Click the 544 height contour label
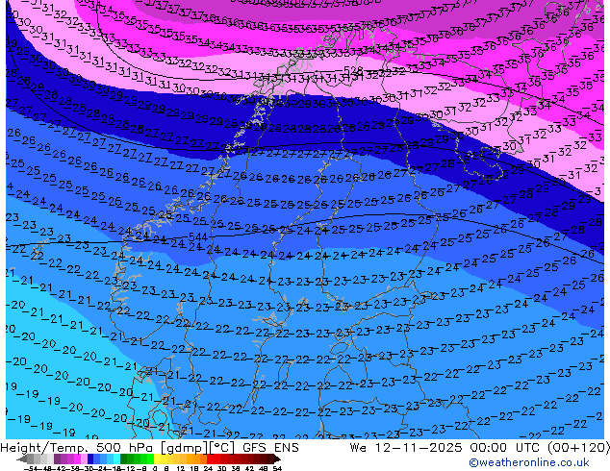The image size is (610, 471). pyautogui.click(x=198, y=236)
